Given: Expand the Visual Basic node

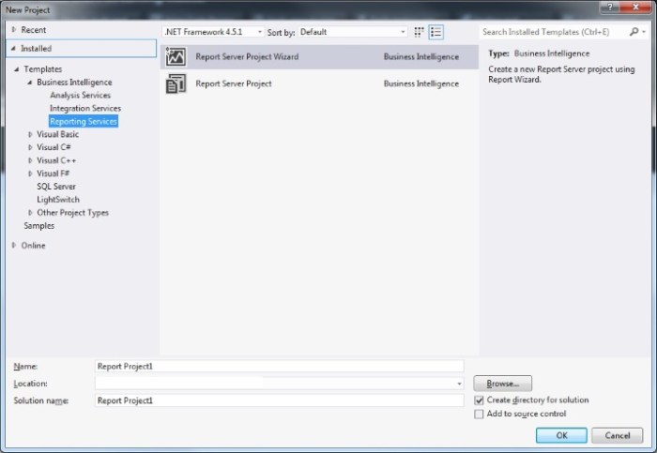Looking at the screenshot, I should (30, 134).
